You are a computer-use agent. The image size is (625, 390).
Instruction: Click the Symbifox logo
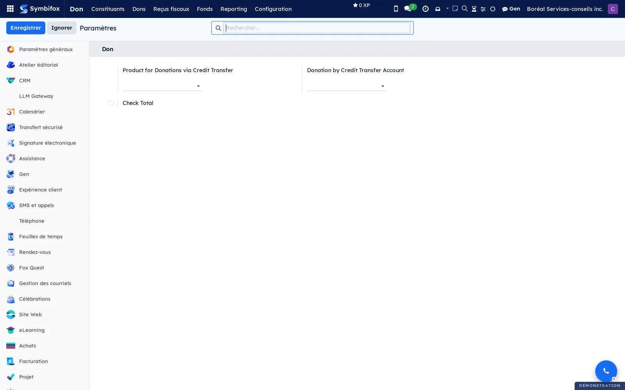(x=40, y=9)
